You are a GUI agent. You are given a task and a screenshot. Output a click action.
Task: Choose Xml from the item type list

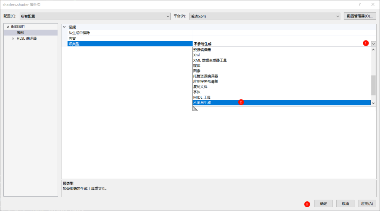196,55
